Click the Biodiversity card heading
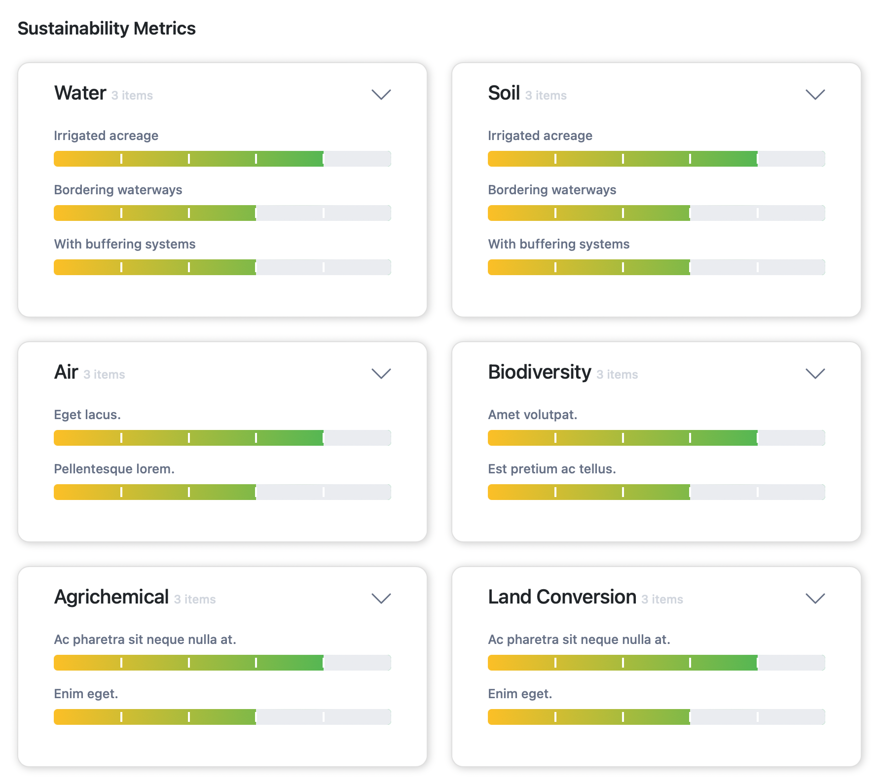The height and width of the screenshot is (783, 880). tap(539, 372)
